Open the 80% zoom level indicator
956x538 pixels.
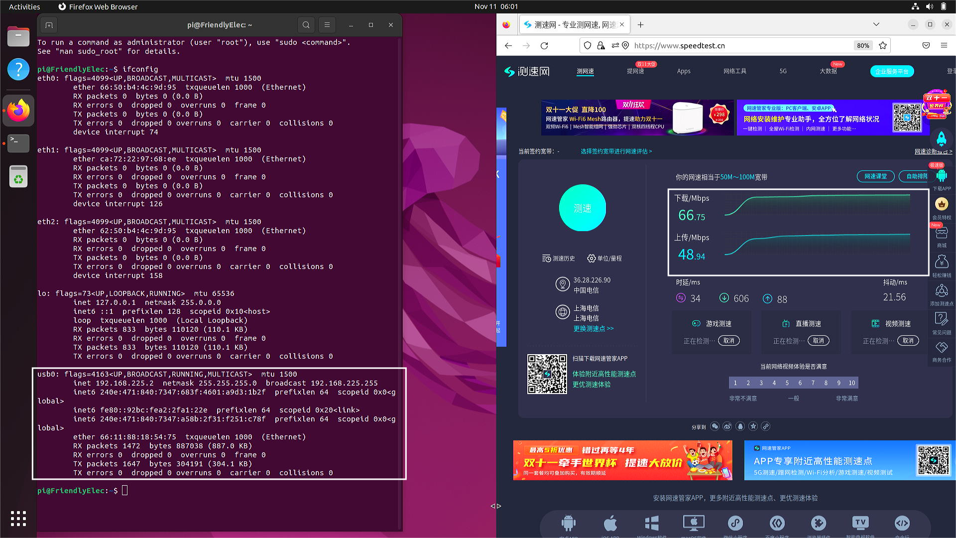click(863, 45)
